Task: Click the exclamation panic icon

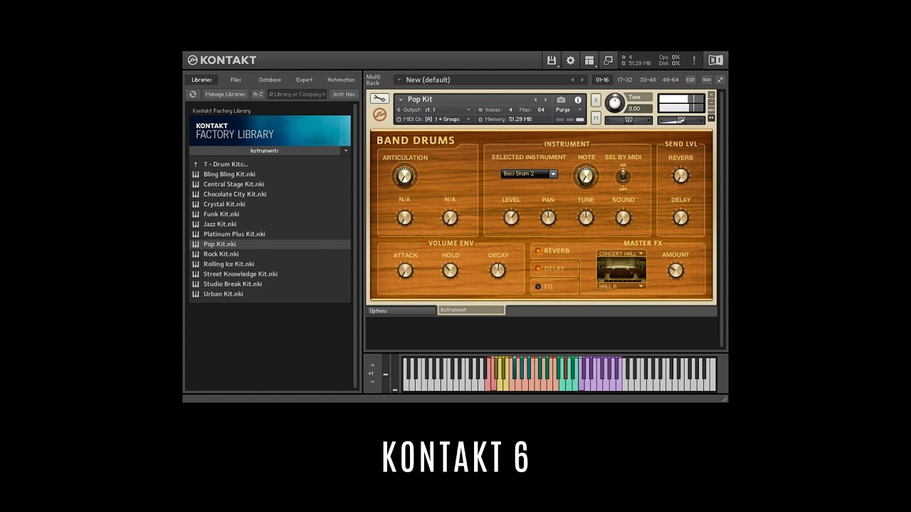Action: (694, 60)
